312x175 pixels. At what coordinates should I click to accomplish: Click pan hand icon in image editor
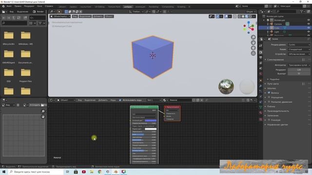(x=43, y=117)
